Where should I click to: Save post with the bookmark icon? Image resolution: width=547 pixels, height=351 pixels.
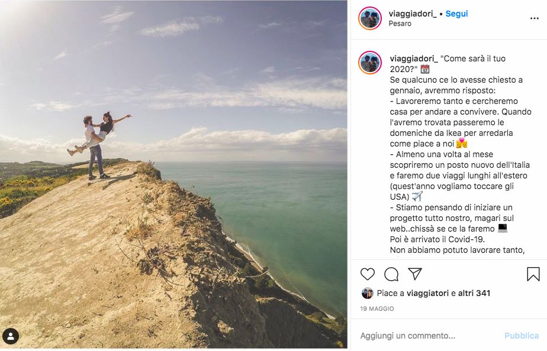(533, 274)
